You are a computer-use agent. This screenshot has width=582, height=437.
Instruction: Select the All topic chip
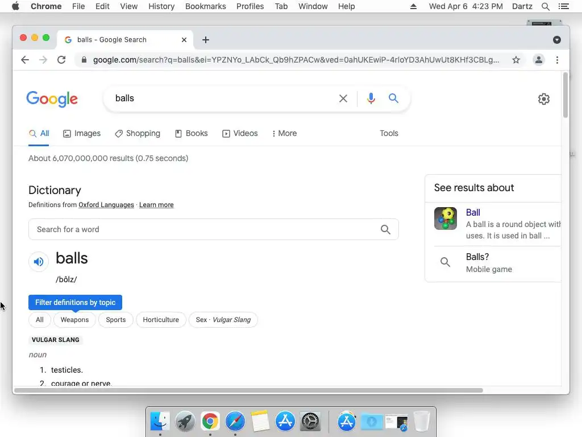(40, 320)
